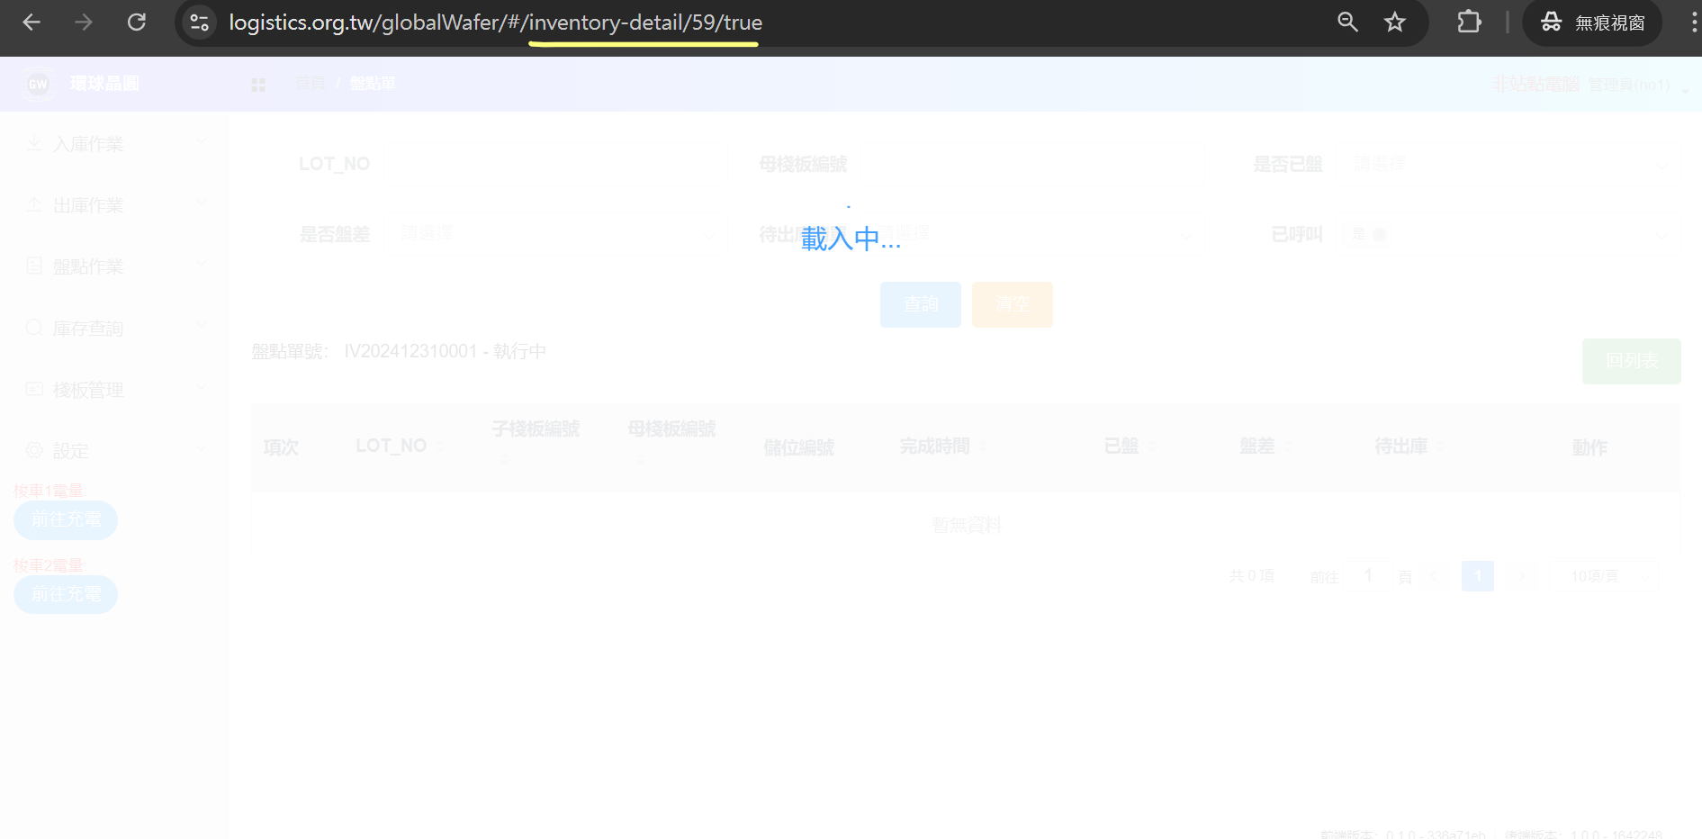Click the 首頁 breadcrumb link
This screenshot has width=1702, height=839.
click(310, 84)
